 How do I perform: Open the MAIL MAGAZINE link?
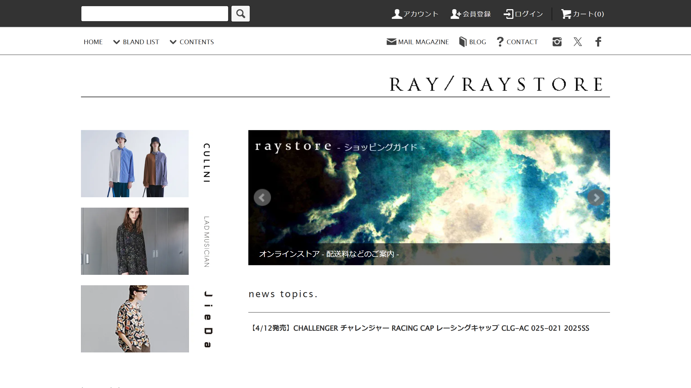(x=418, y=42)
